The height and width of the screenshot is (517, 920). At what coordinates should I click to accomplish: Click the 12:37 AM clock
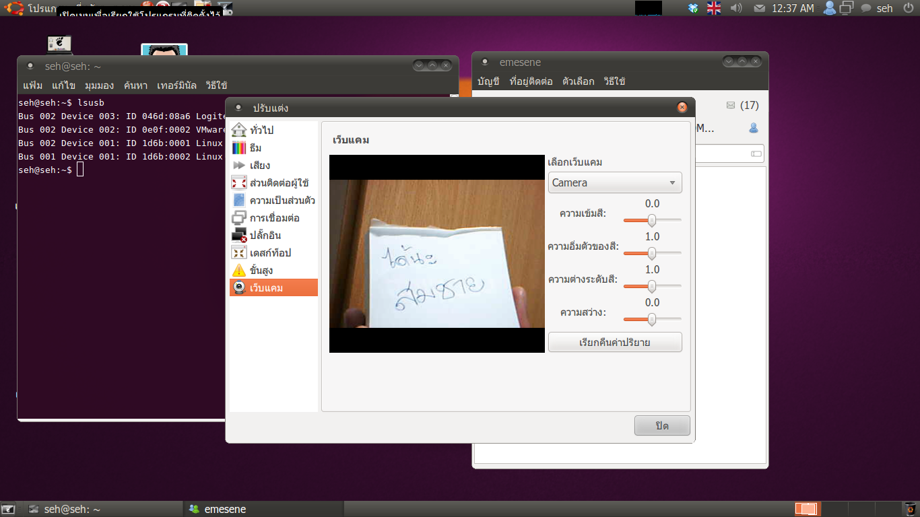click(x=793, y=8)
